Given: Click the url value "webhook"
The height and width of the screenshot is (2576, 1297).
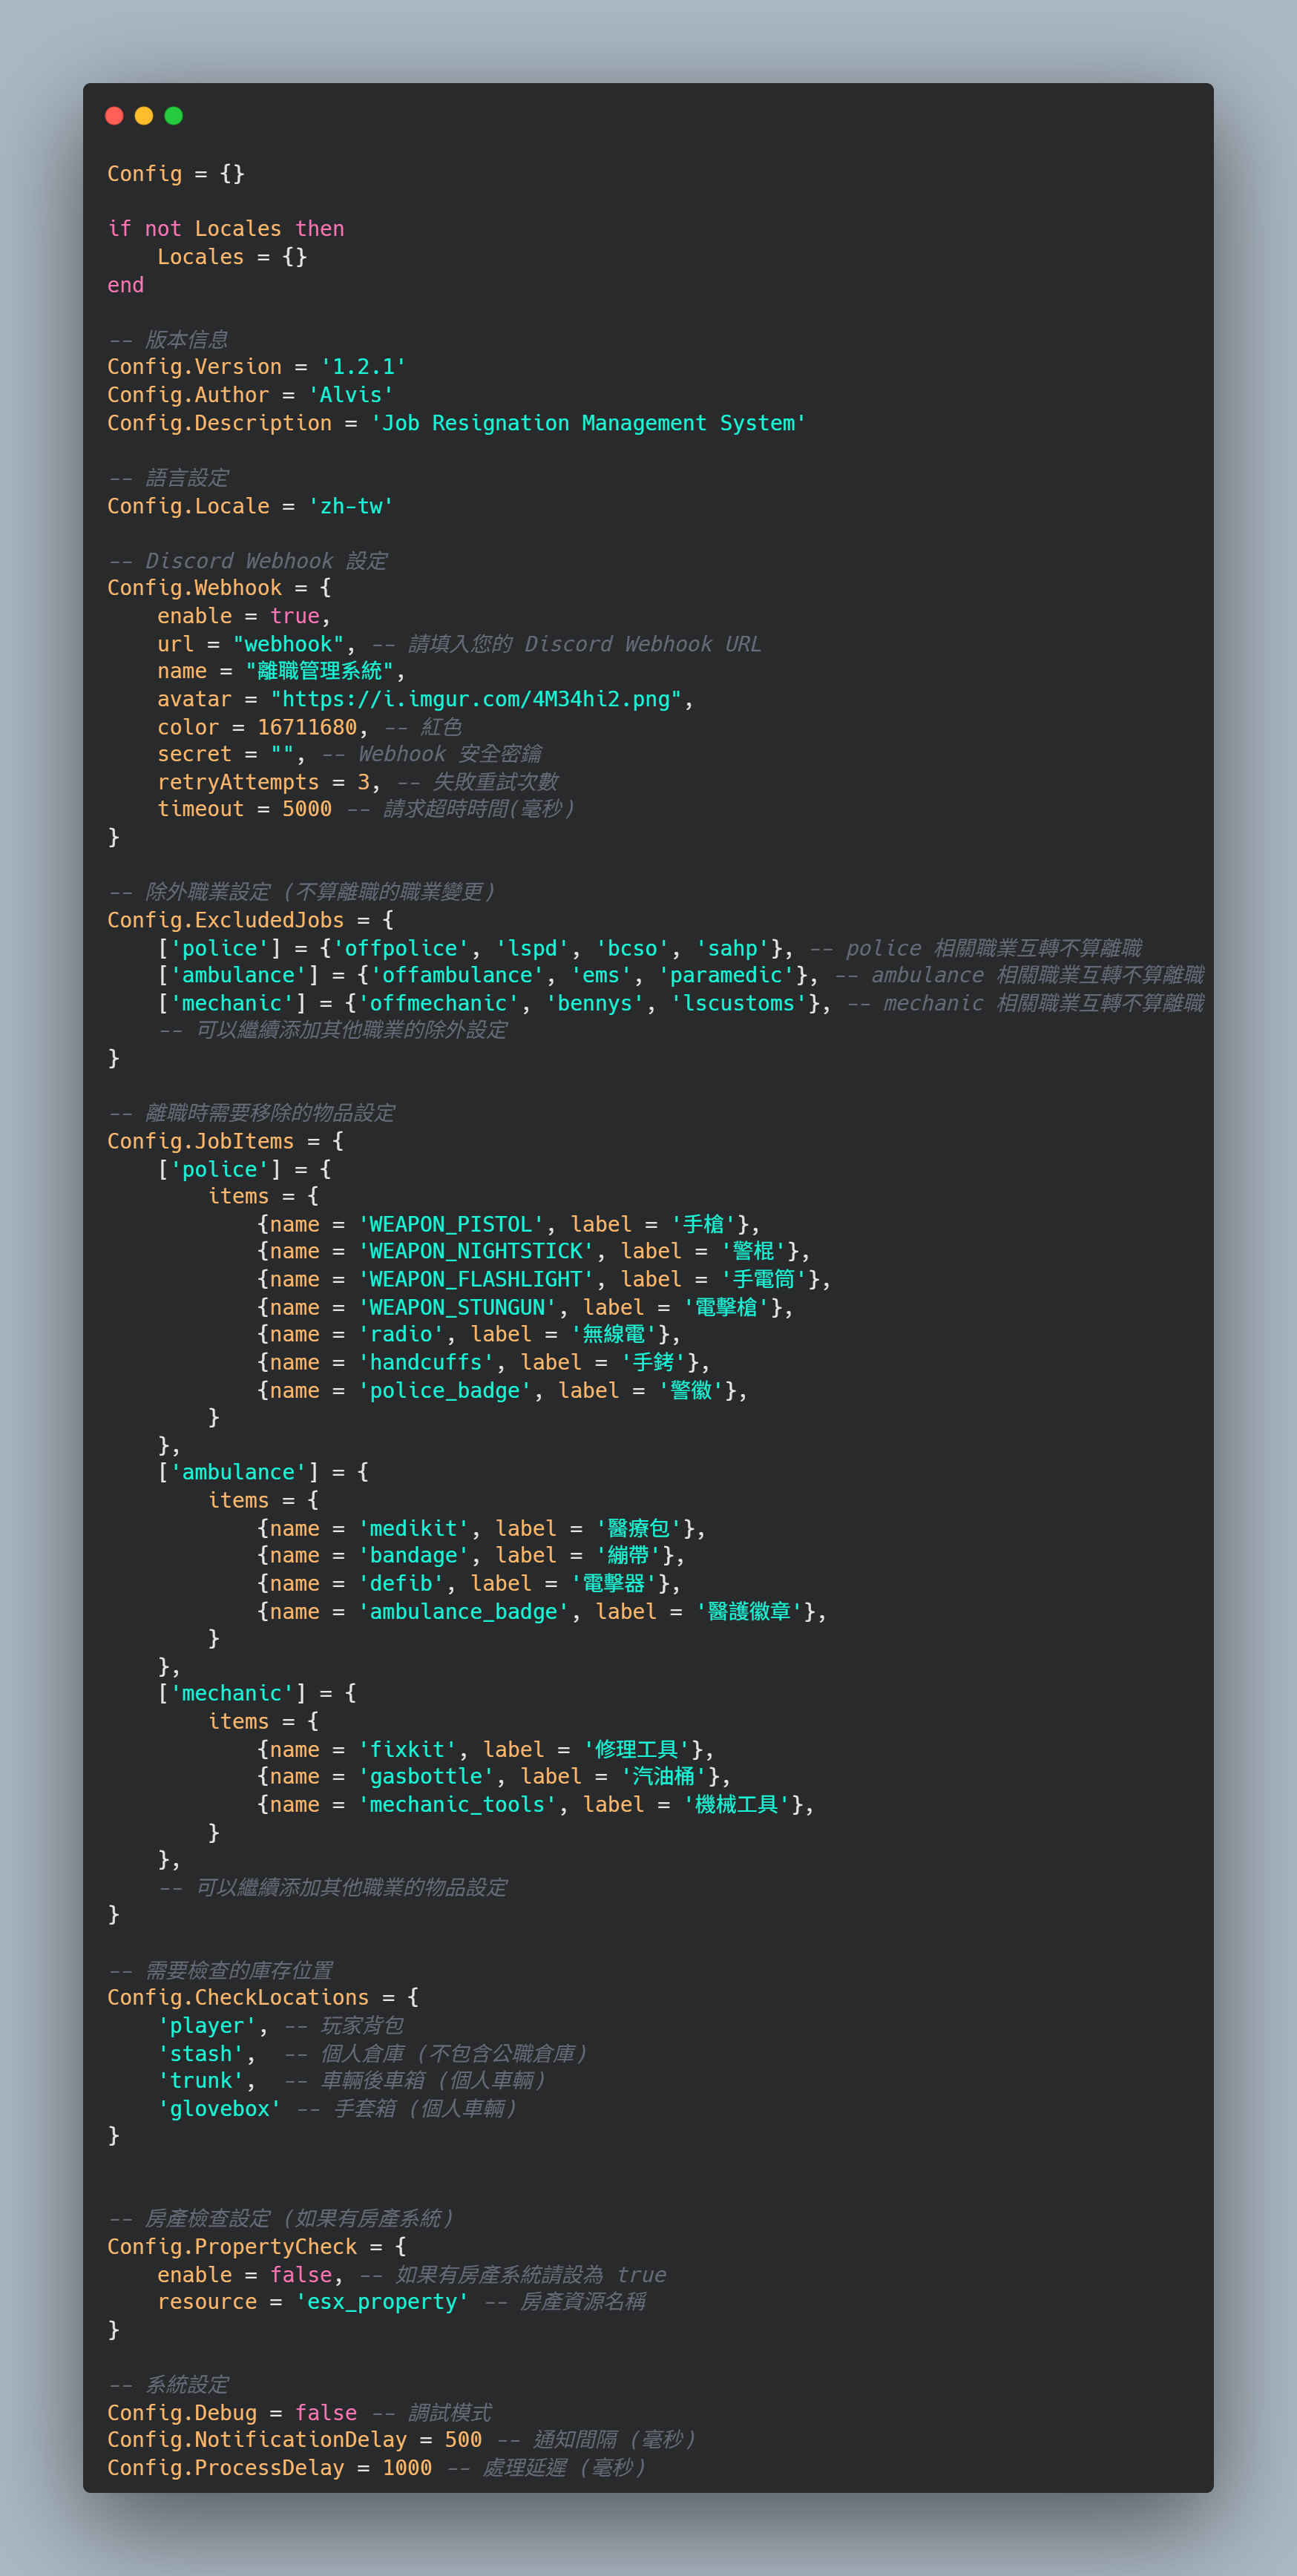Looking at the screenshot, I should click(x=289, y=644).
